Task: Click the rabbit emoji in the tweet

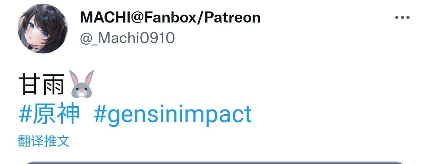Action: coord(82,84)
